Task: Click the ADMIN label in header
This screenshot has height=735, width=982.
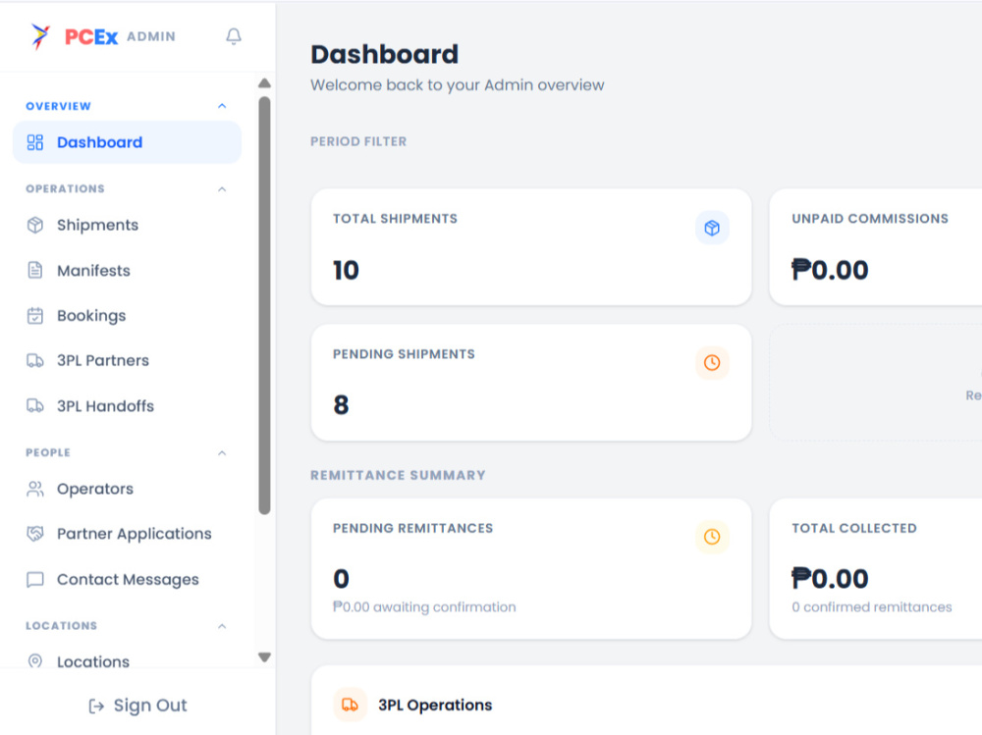Action: tap(151, 36)
